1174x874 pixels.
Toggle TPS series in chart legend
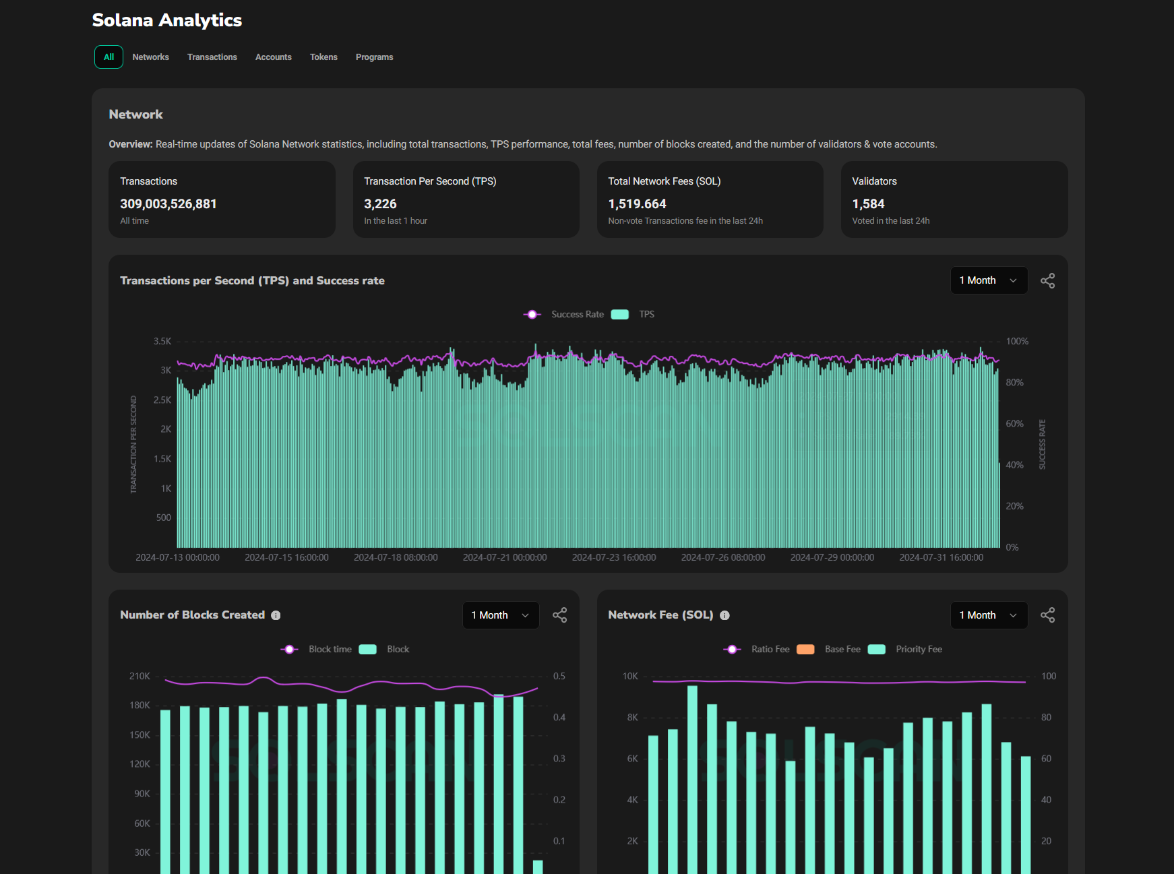(x=633, y=315)
